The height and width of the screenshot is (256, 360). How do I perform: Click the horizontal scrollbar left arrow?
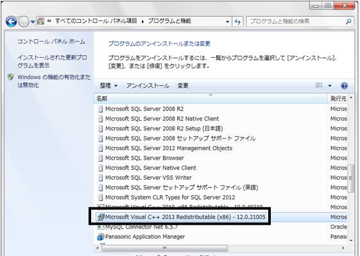(98, 248)
